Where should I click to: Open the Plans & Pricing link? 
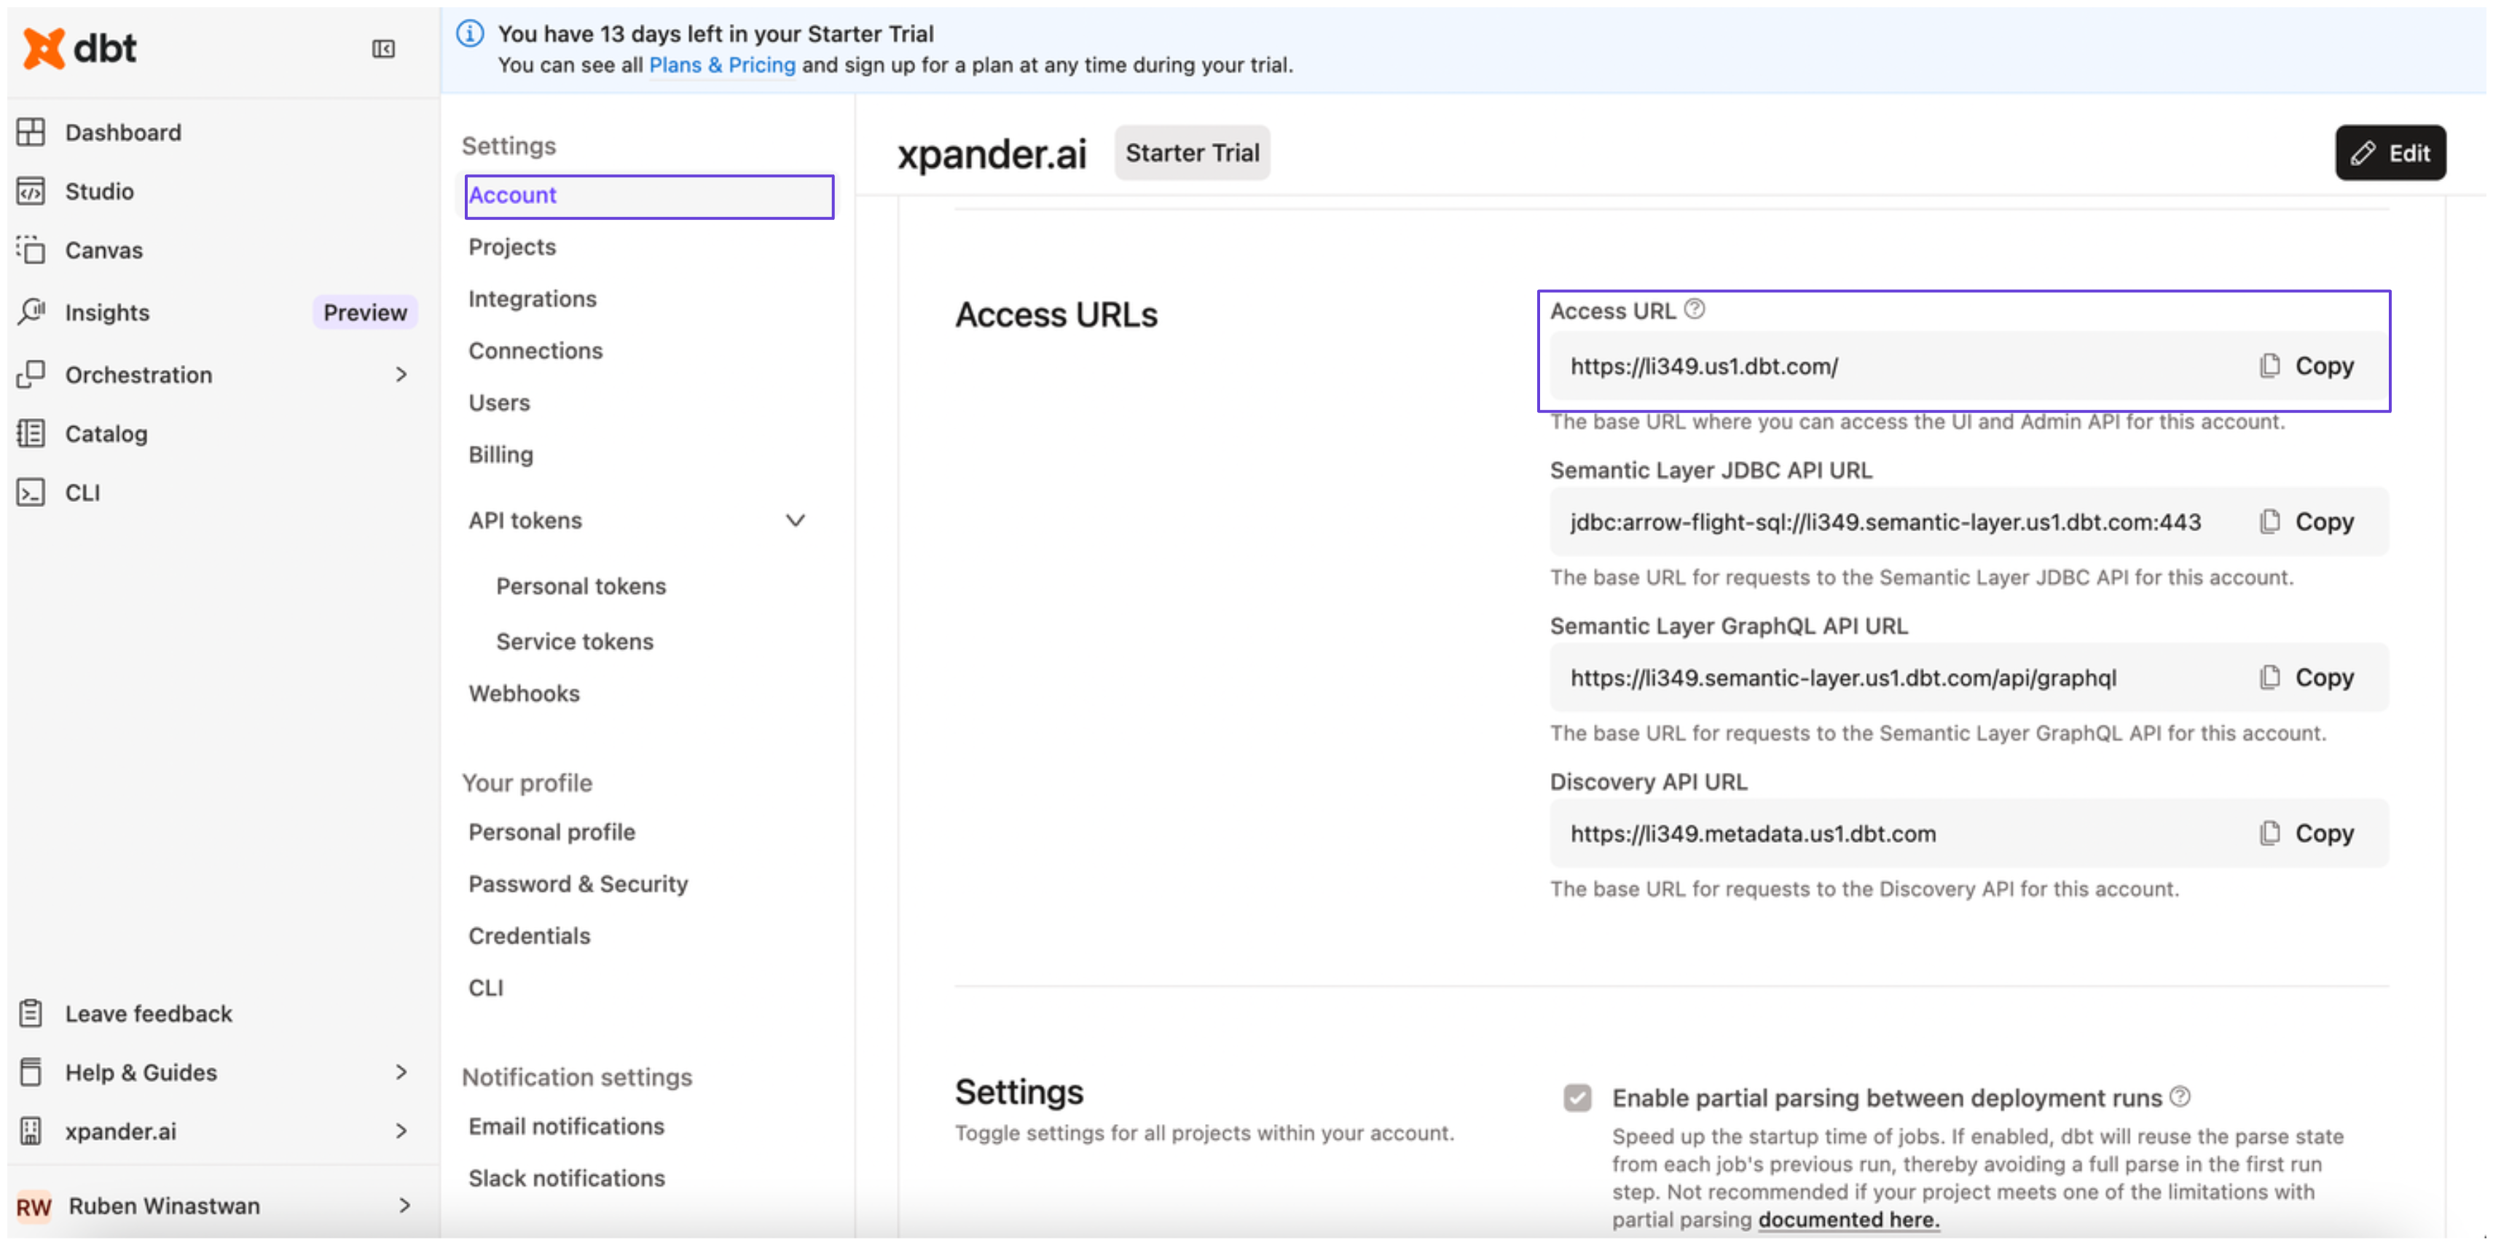click(721, 65)
